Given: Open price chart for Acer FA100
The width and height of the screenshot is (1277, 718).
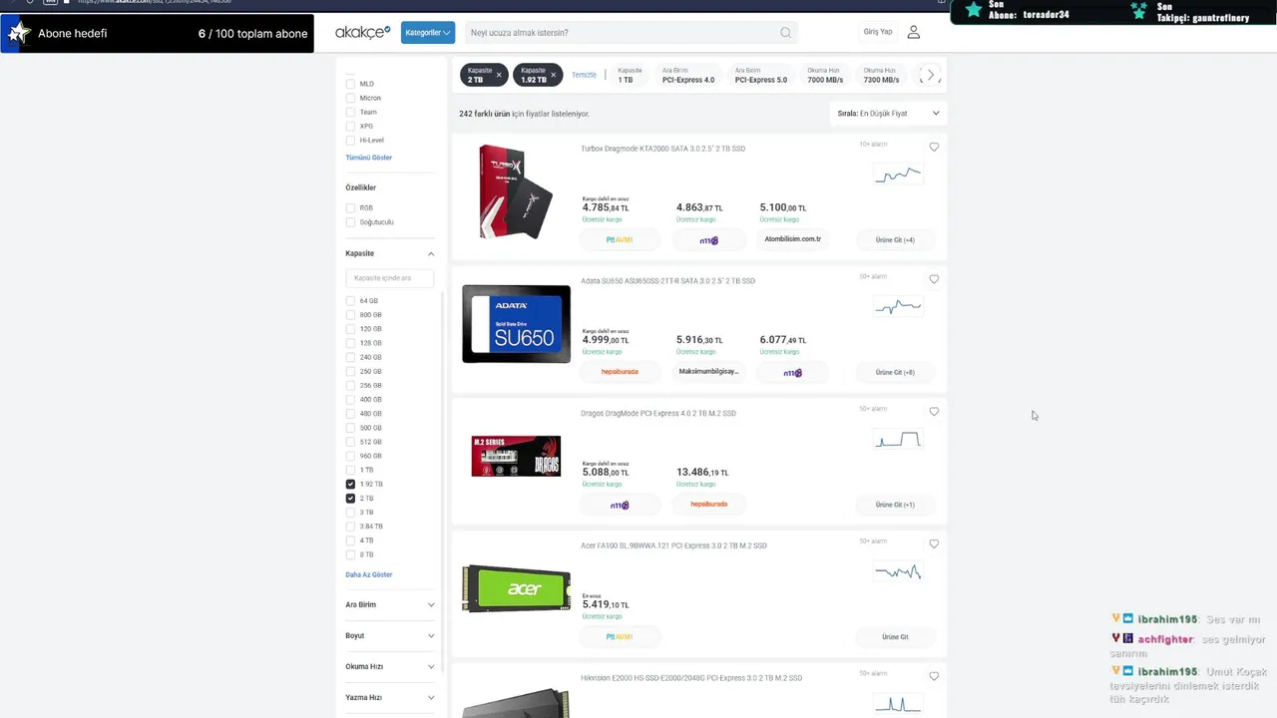Looking at the screenshot, I should (x=898, y=571).
